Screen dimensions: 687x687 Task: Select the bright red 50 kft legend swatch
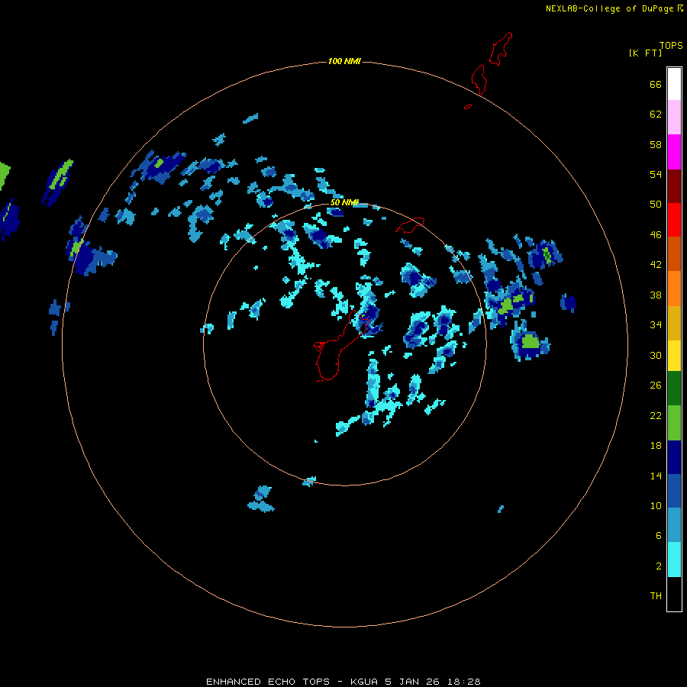coord(674,220)
